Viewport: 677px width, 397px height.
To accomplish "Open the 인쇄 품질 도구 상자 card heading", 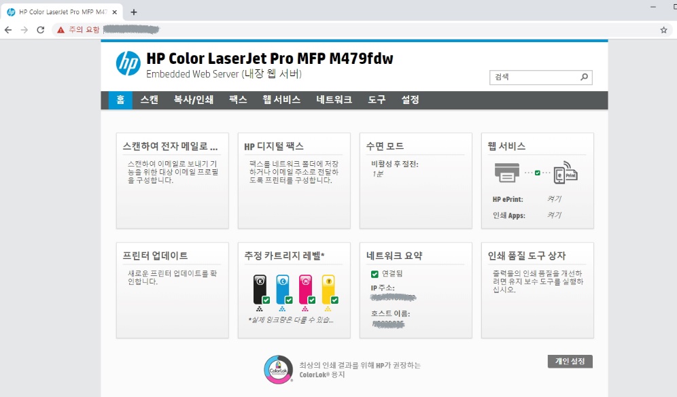I will [x=527, y=256].
